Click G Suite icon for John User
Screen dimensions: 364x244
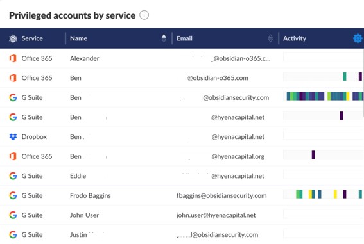click(x=13, y=215)
